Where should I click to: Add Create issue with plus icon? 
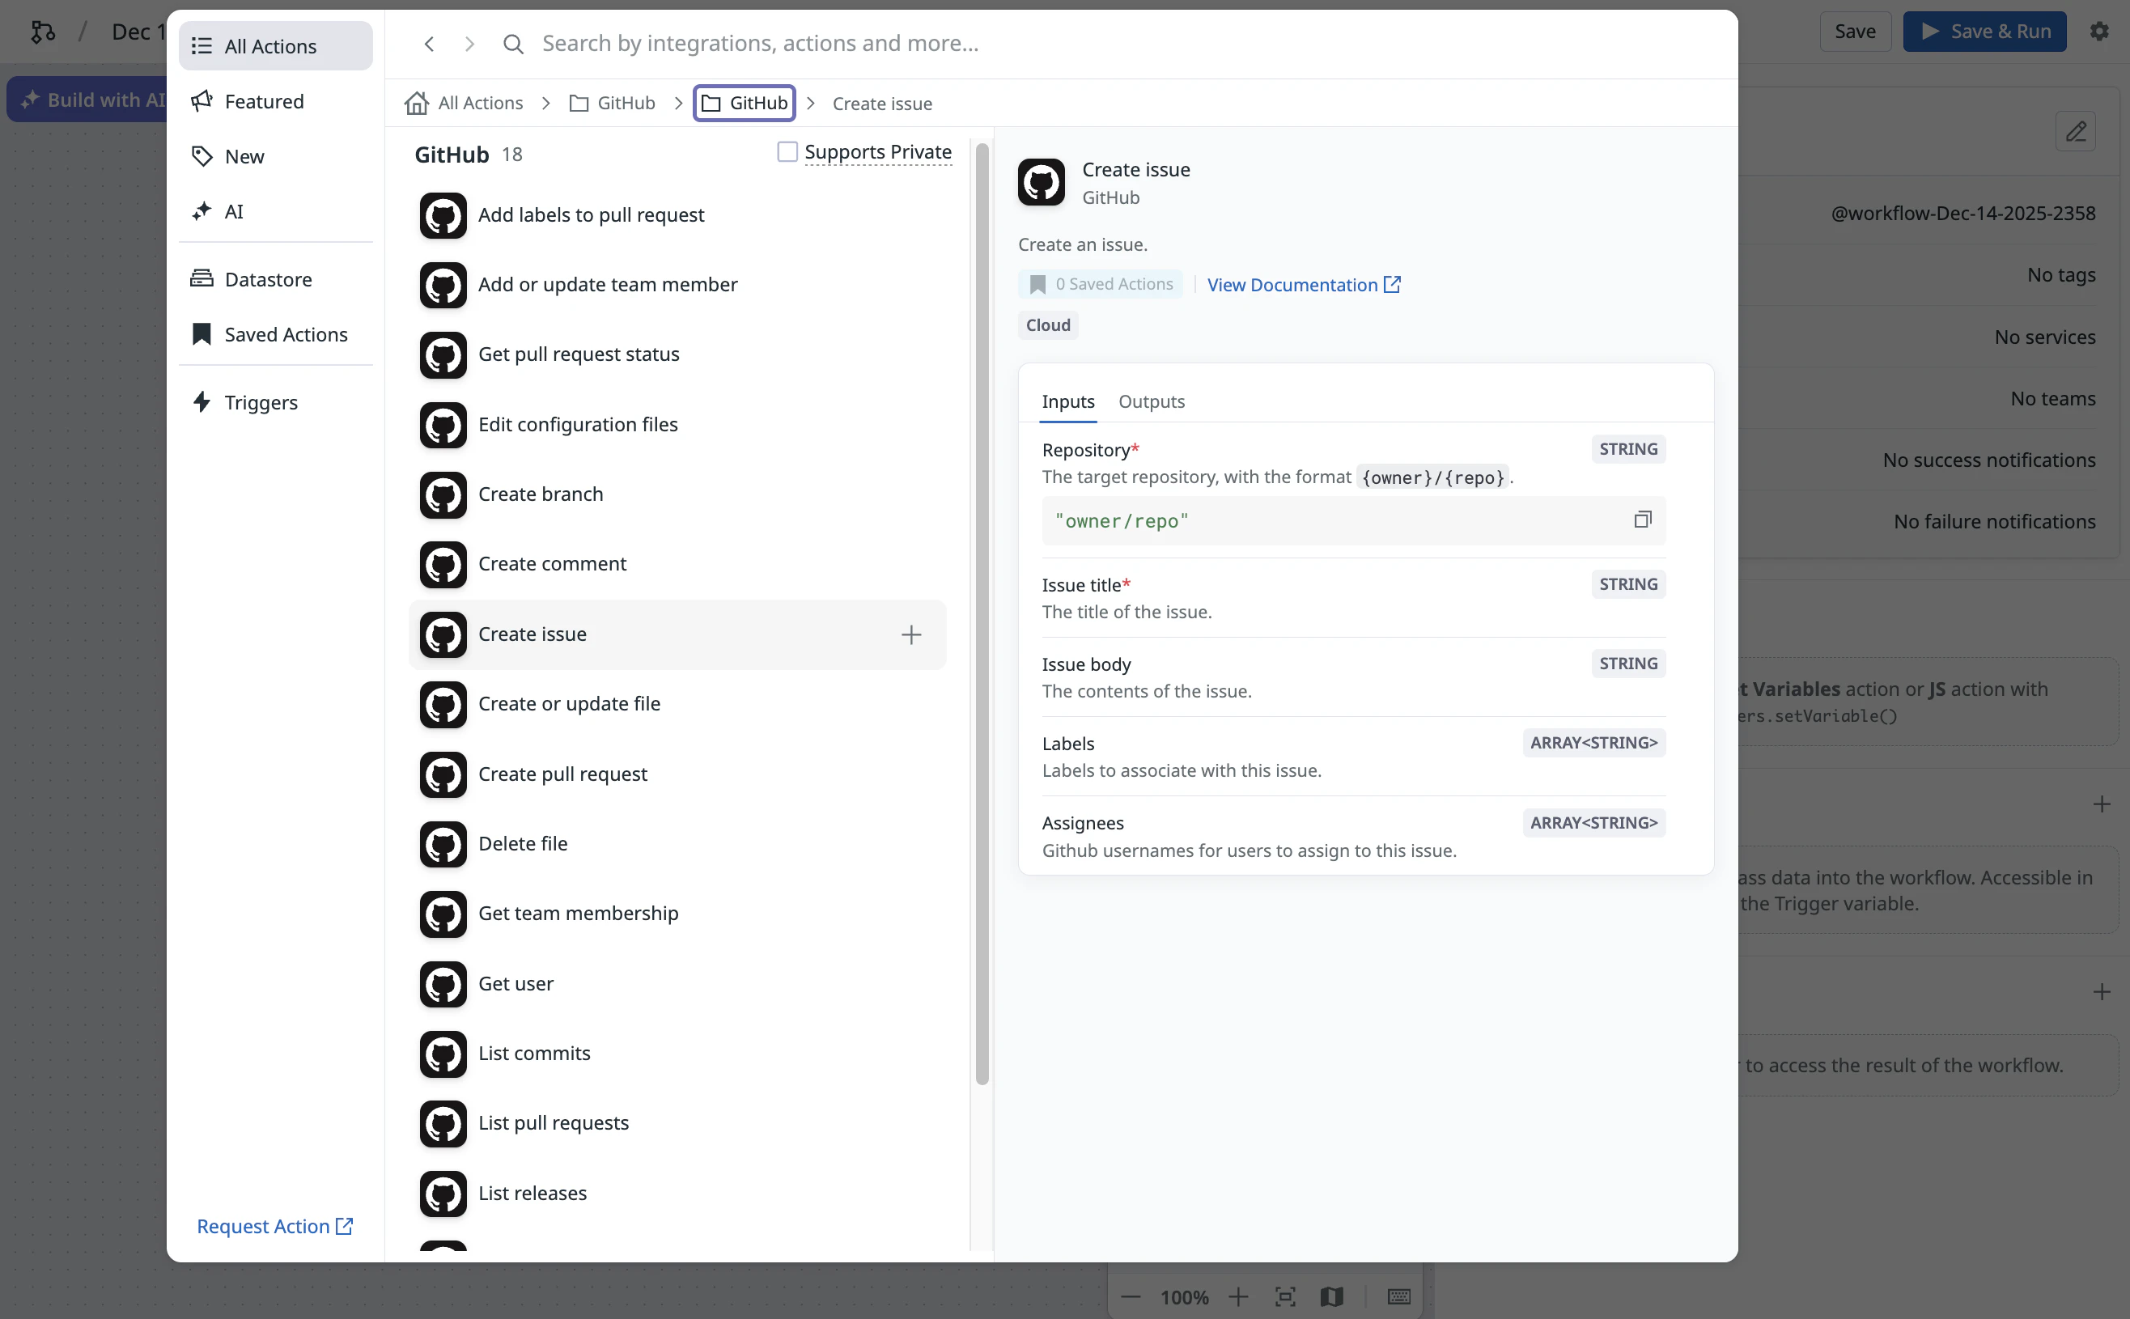tap(910, 634)
